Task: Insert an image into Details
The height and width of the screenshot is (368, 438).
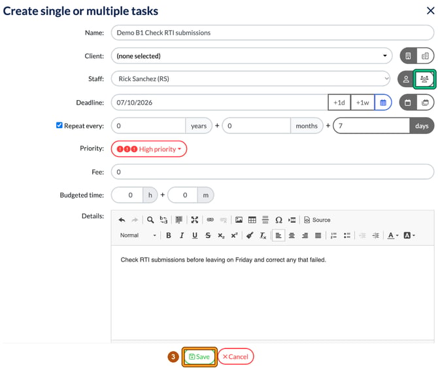Action: 239,220
